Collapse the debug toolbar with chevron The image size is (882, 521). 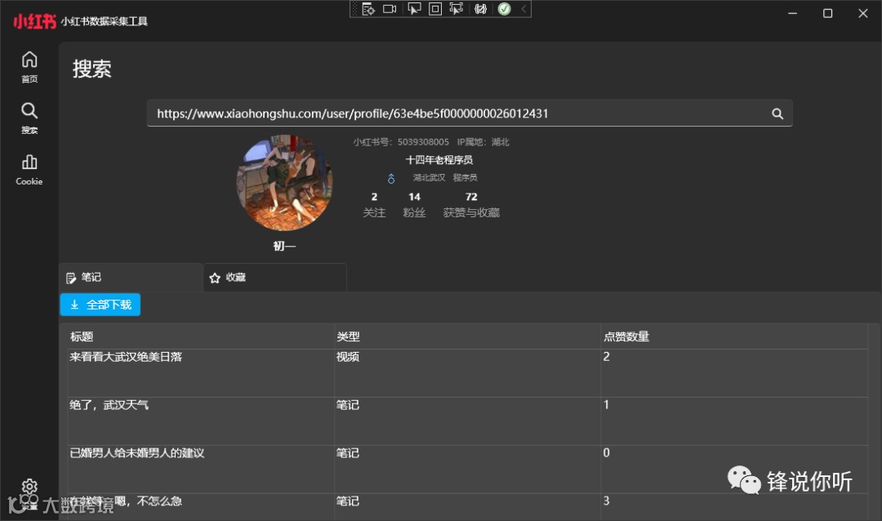click(x=523, y=9)
